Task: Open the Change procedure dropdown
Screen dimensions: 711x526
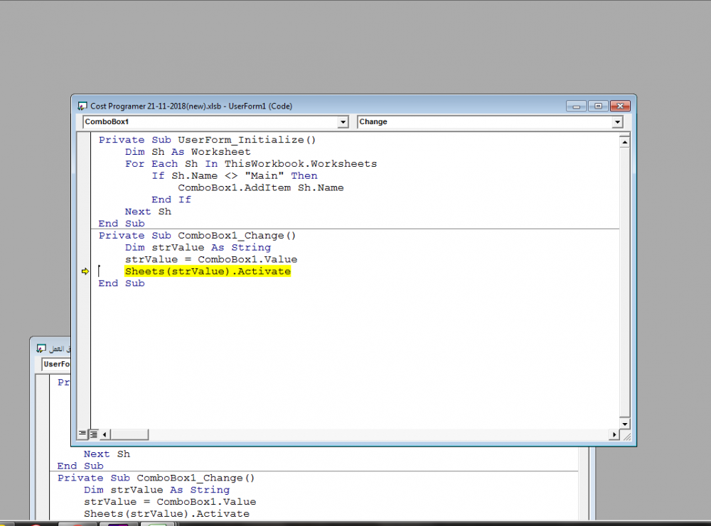Action: point(617,122)
